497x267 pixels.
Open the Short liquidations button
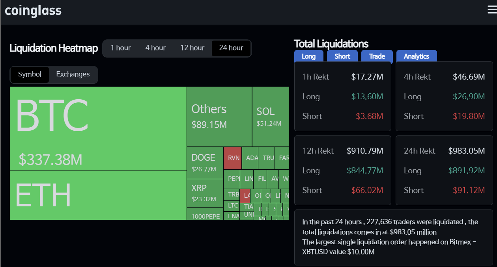(x=342, y=56)
